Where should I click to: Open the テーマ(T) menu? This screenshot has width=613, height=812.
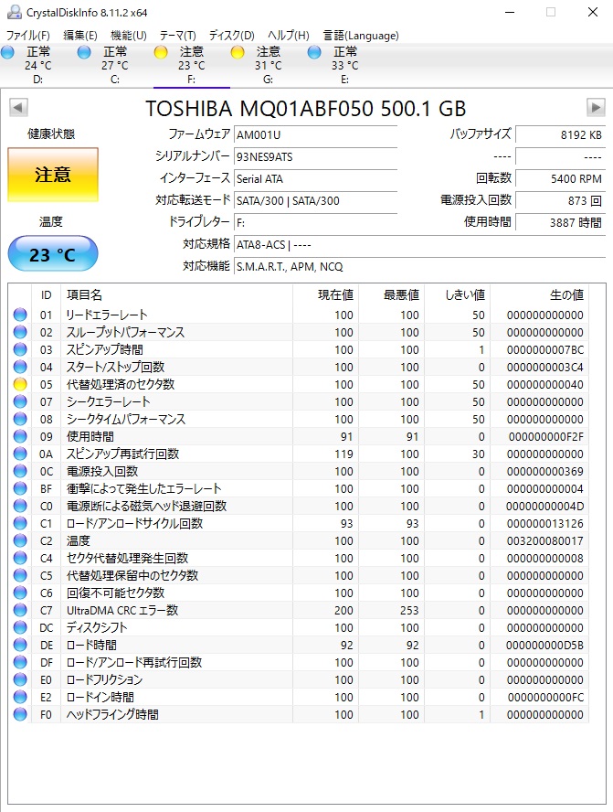tap(178, 36)
